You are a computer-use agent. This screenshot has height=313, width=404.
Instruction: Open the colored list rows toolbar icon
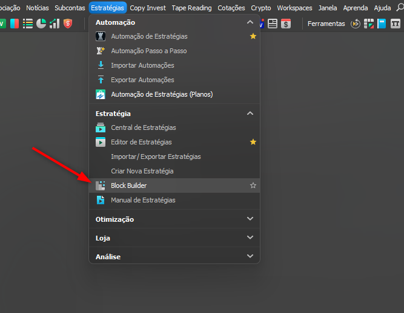(x=28, y=24)
